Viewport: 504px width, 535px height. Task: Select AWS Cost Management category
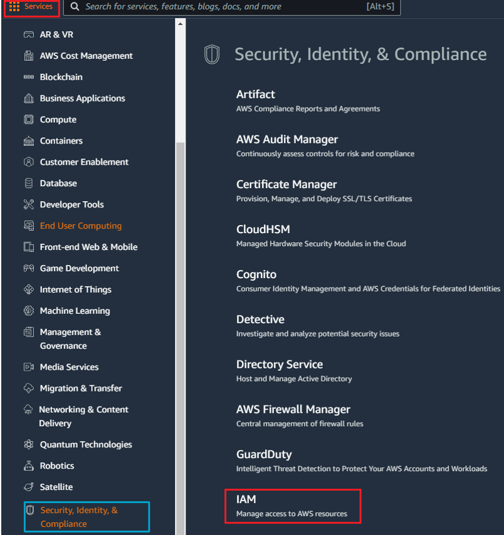86,56
